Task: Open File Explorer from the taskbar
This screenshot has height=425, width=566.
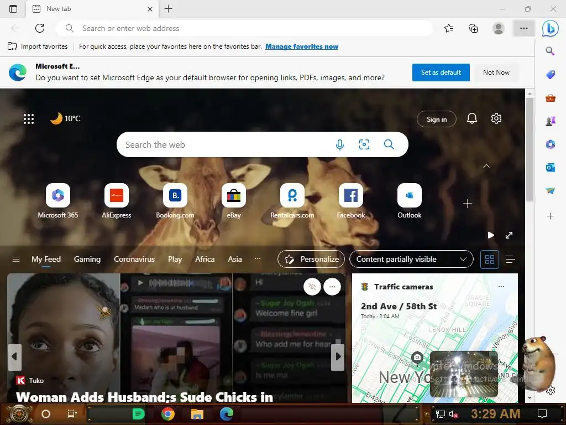Action: [197, 414]
